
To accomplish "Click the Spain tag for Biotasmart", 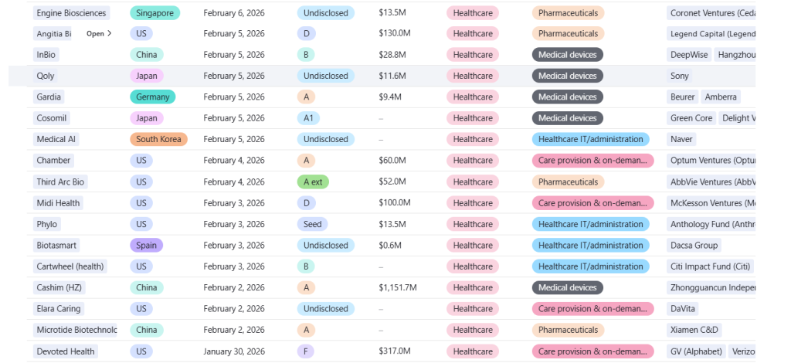I will tap(146, 246).
